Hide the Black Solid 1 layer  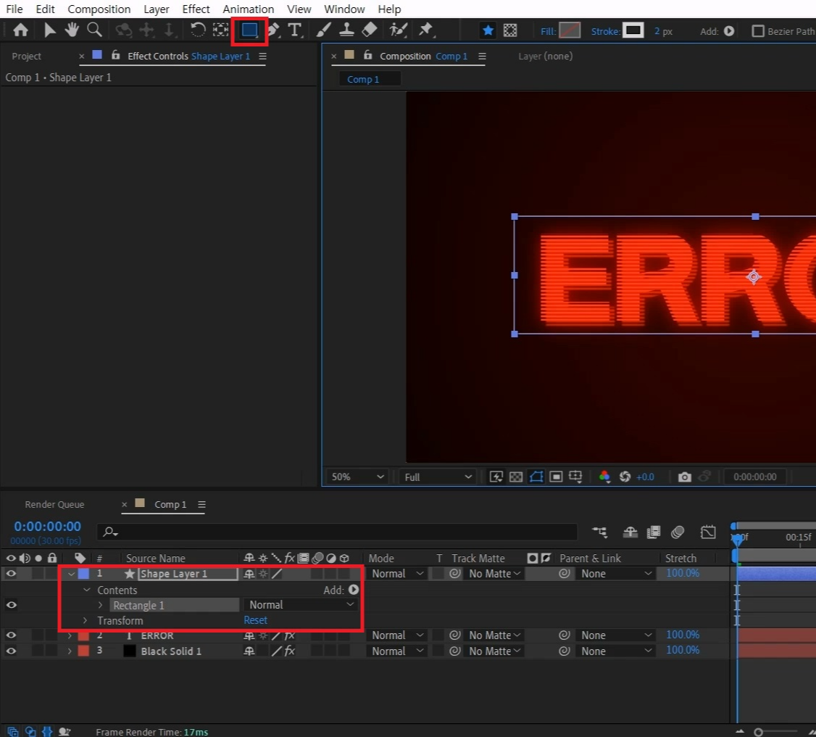click(x=11, y=651)
